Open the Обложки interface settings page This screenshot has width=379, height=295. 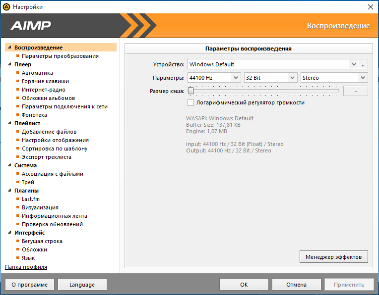34,249
